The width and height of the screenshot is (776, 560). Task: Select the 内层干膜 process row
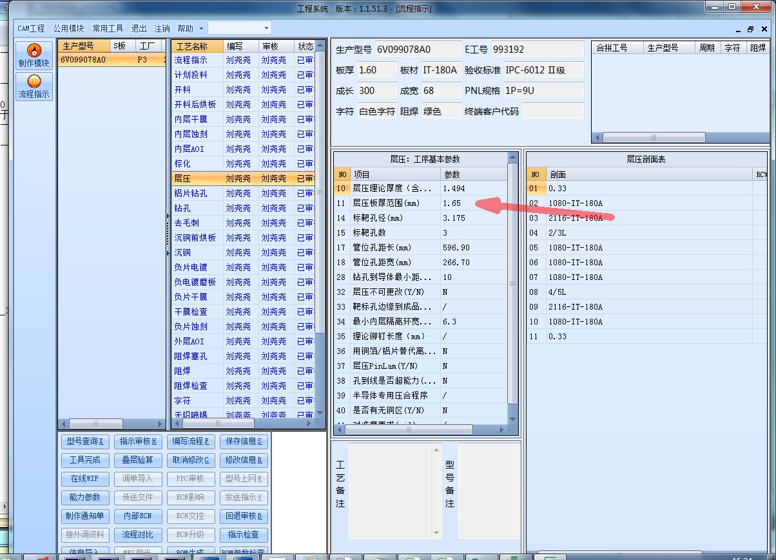(x=243, y=119)
